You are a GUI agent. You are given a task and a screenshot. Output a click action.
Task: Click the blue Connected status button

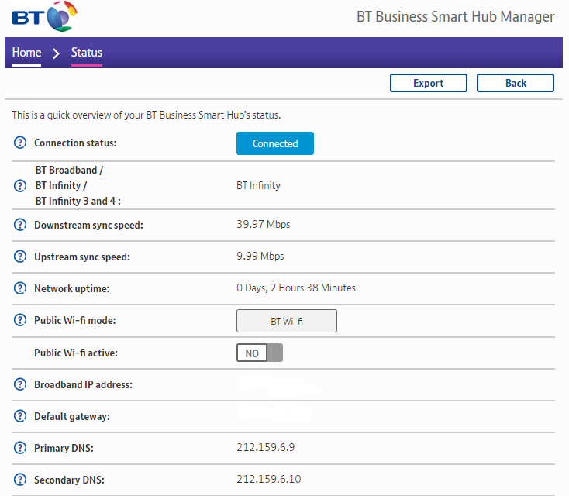[275, 143]
